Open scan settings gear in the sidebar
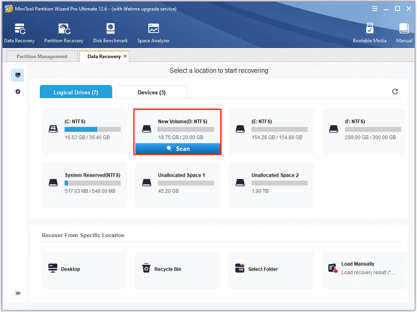 18,92
